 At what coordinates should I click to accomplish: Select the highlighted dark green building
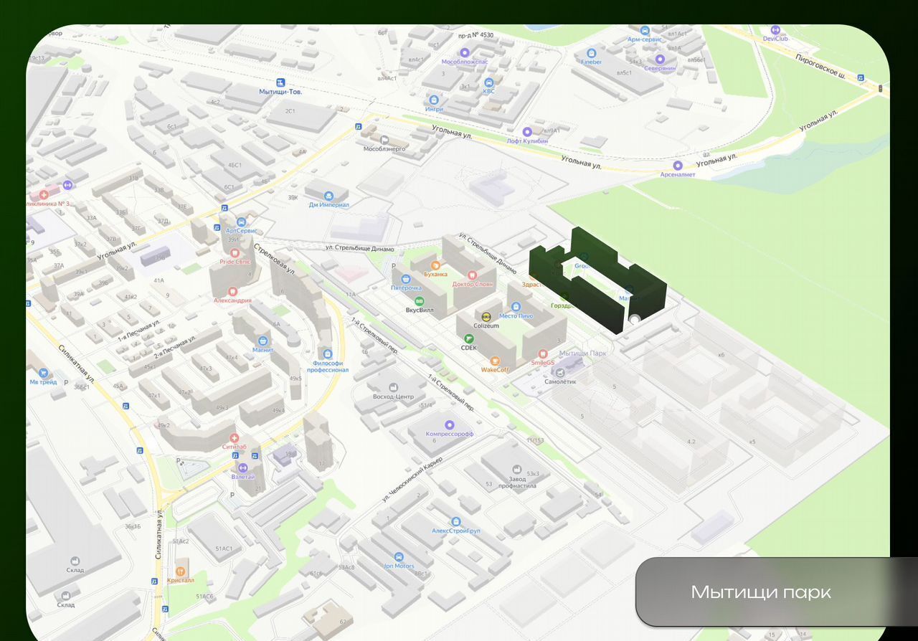[x=597, y=280]
